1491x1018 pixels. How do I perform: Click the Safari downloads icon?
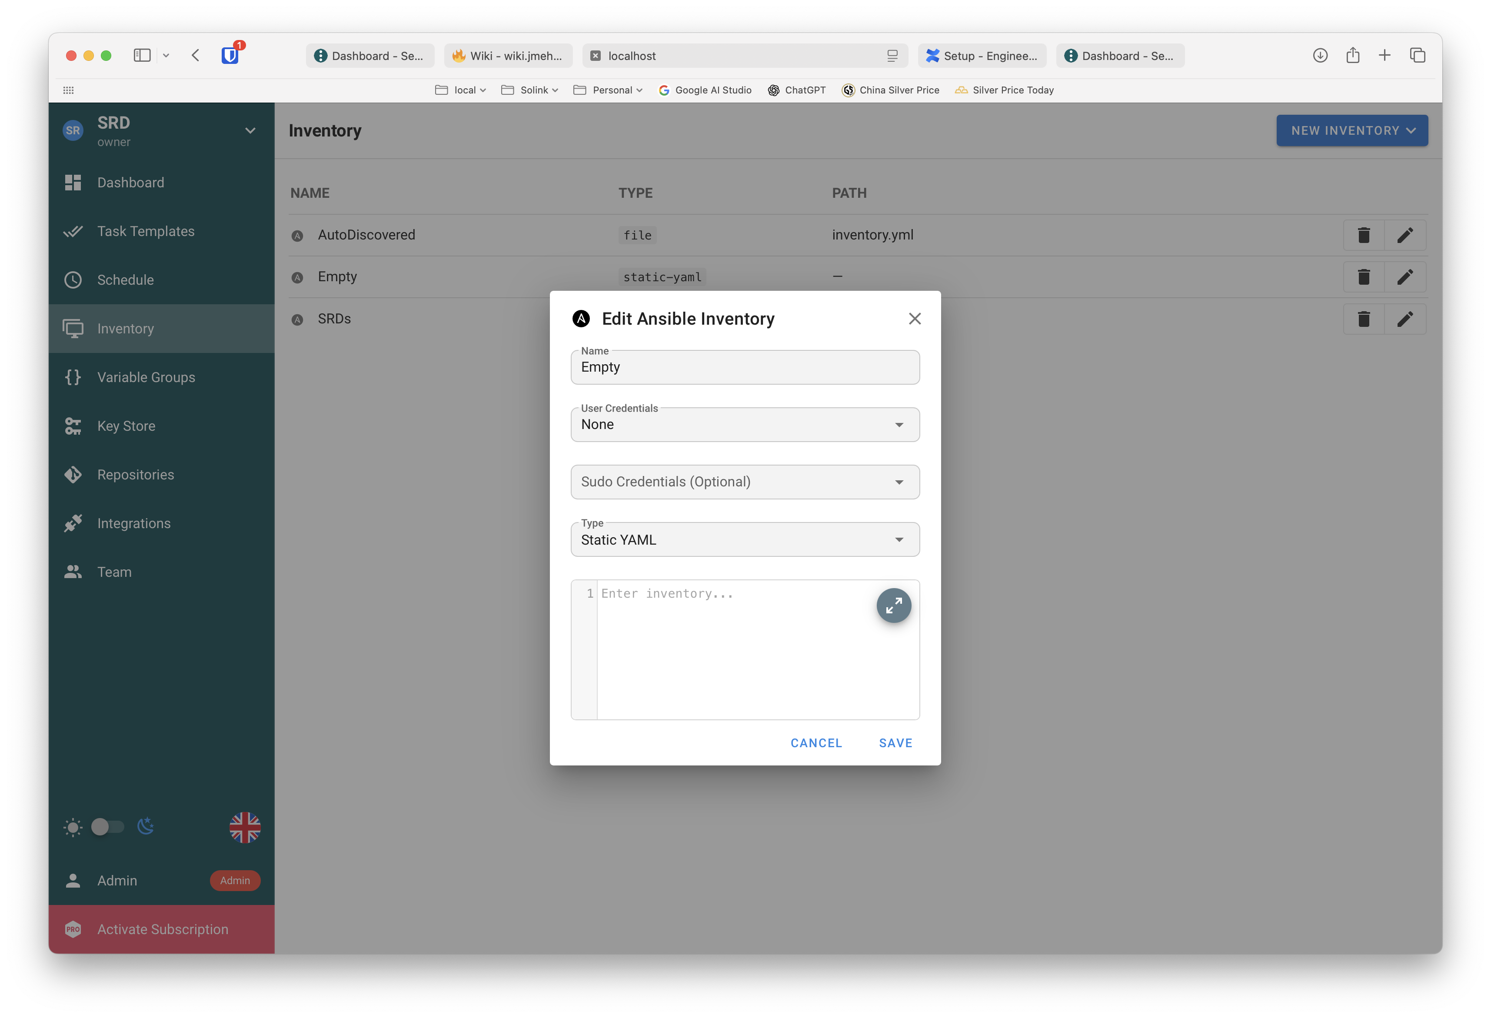(x=1320, y=55)
